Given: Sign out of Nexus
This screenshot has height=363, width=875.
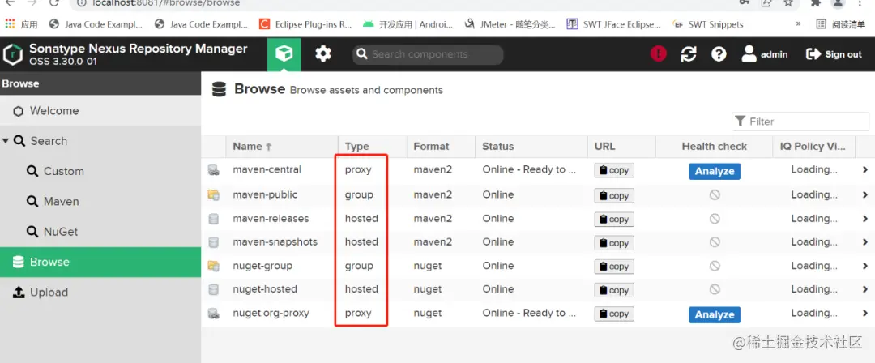Looking at the screenshot, I should click(x=834, y=54).
